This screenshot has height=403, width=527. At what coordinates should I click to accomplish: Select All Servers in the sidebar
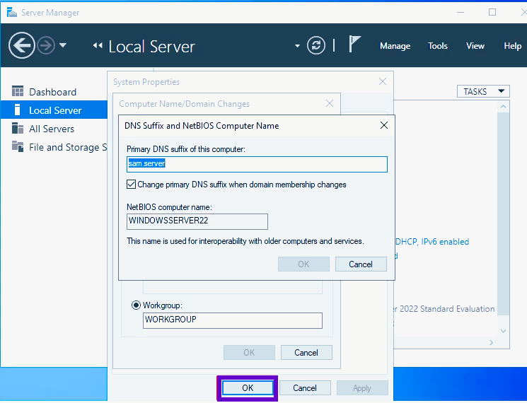coord(54,129)
